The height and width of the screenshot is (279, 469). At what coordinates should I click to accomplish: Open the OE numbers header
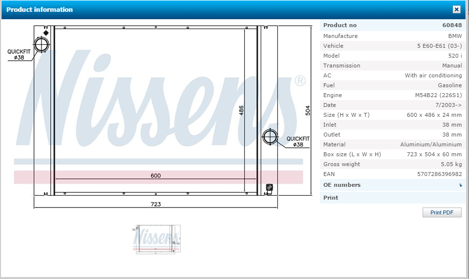[x=392, y=185]
